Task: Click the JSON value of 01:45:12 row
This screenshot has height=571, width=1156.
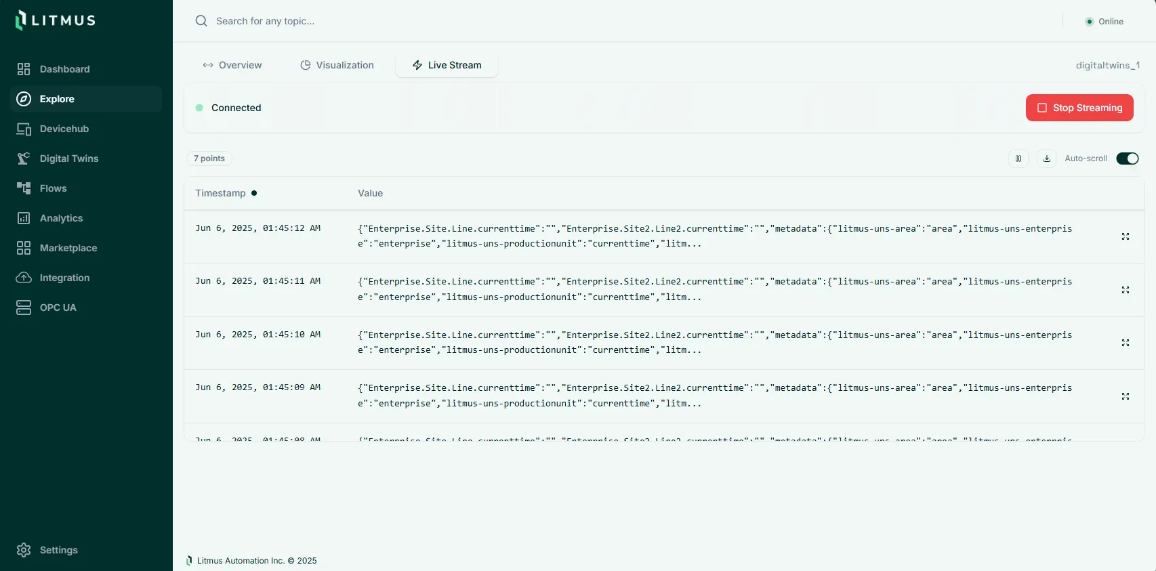Action: tap(715, 236)
